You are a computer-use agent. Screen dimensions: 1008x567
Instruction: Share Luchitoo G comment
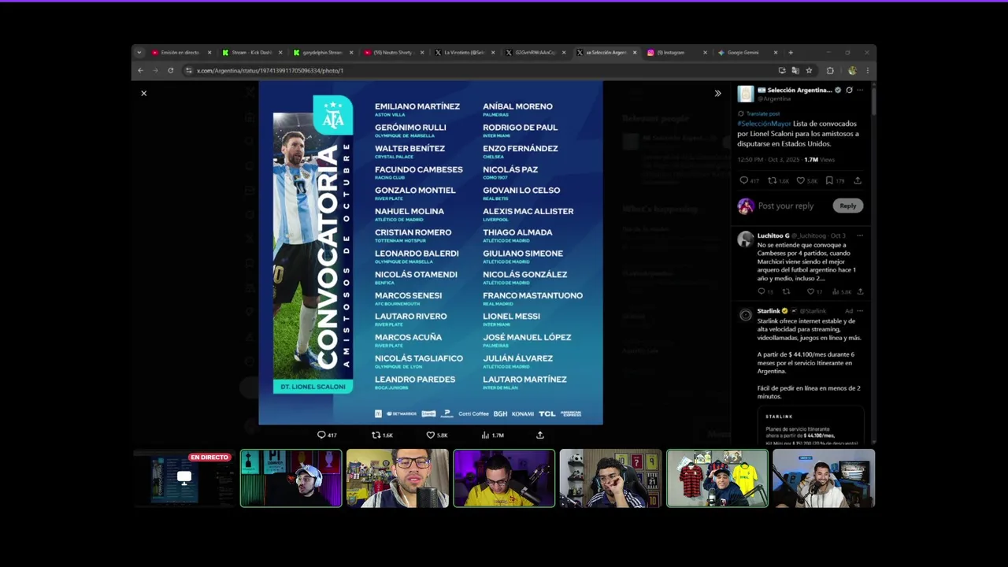click(860, 291)
